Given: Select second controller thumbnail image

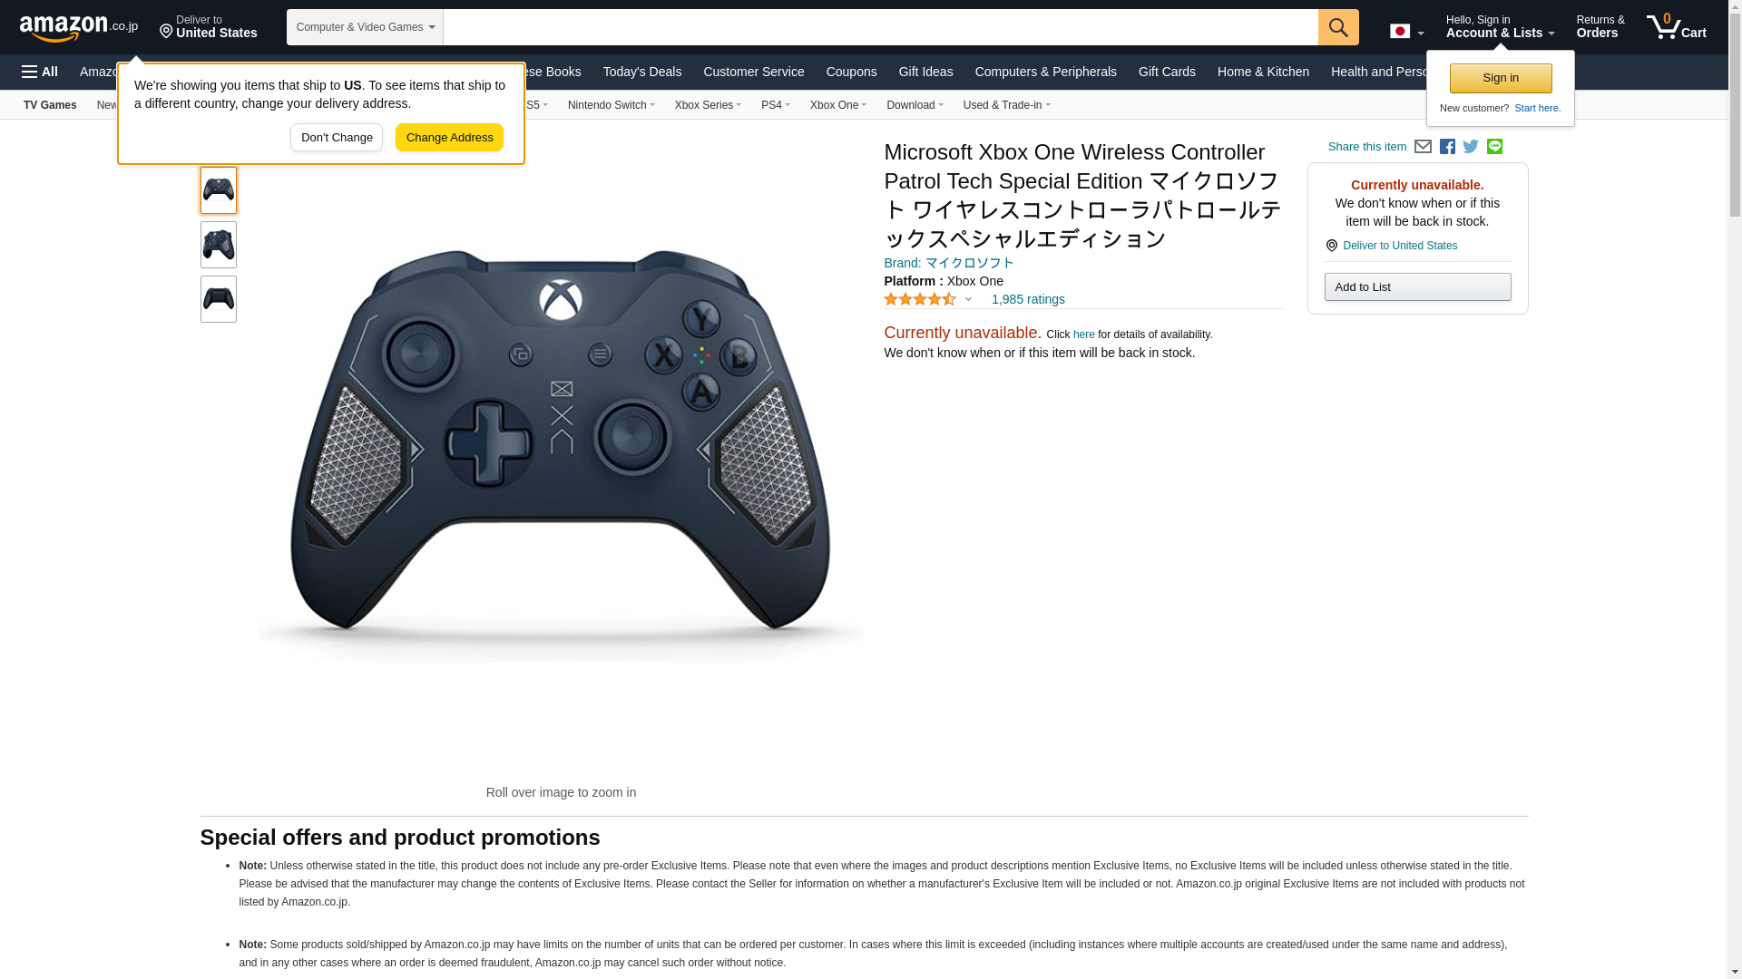Looking at the screenshot, I should pyautogui.click(x=219, y=245).
